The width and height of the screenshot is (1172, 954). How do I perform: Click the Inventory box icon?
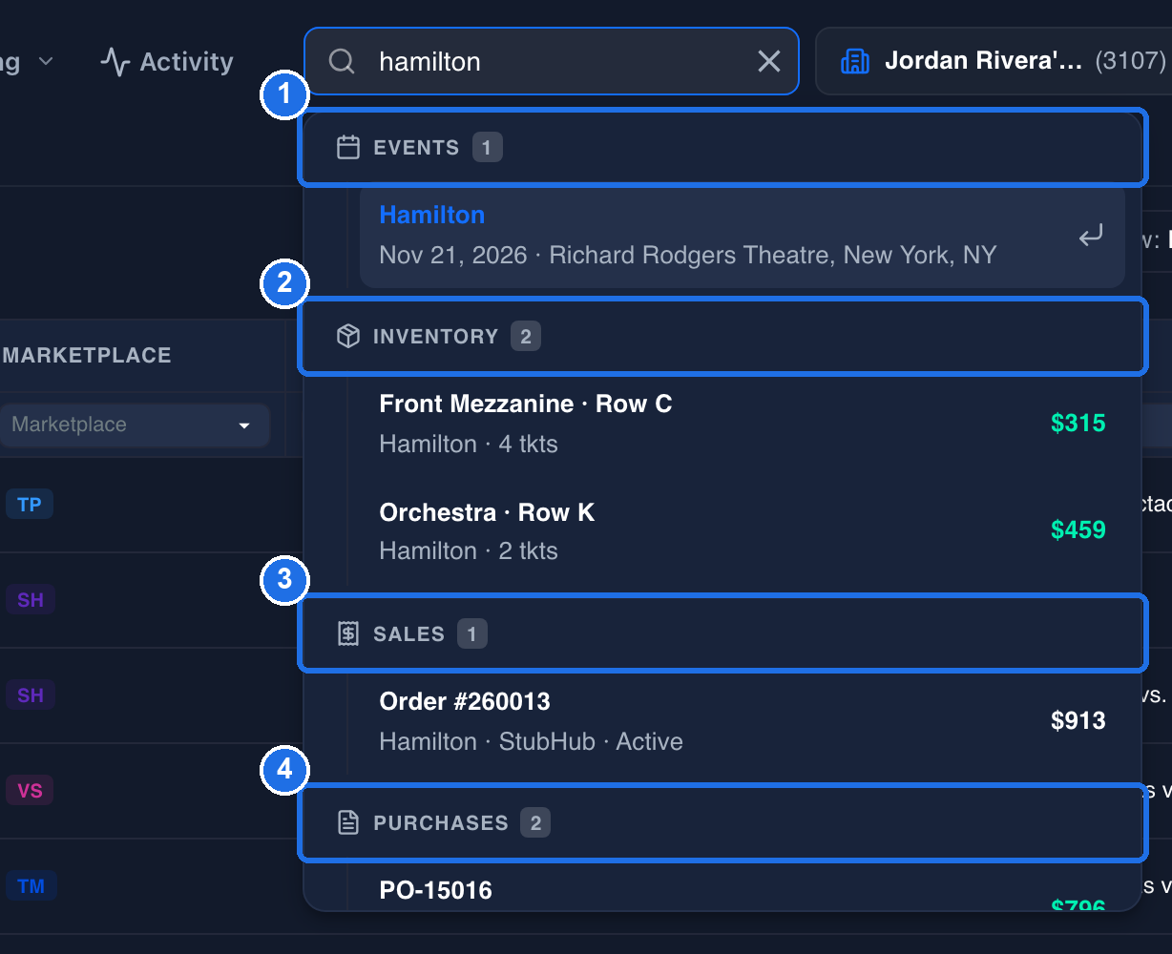pyautogui.click(x=348, y=336)
